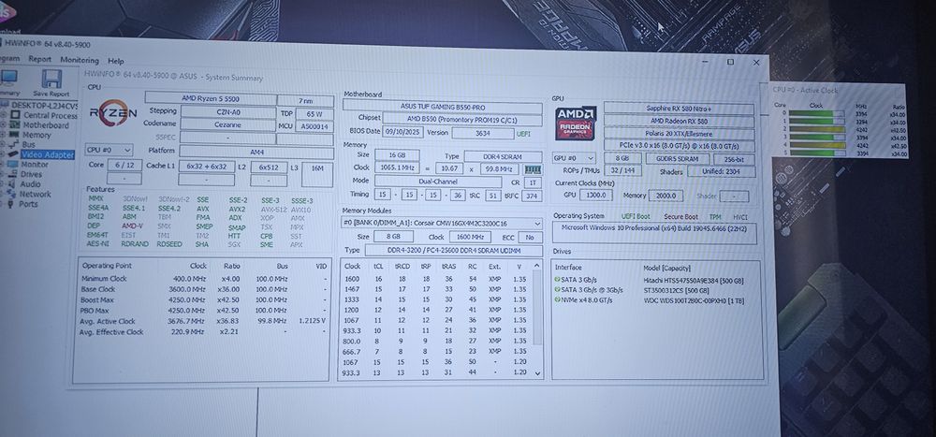Viewport: 936px width, 437px height.
Task: Click the BIOS version 3634 field
Action: pyautogui.click(x=482, y=134)
